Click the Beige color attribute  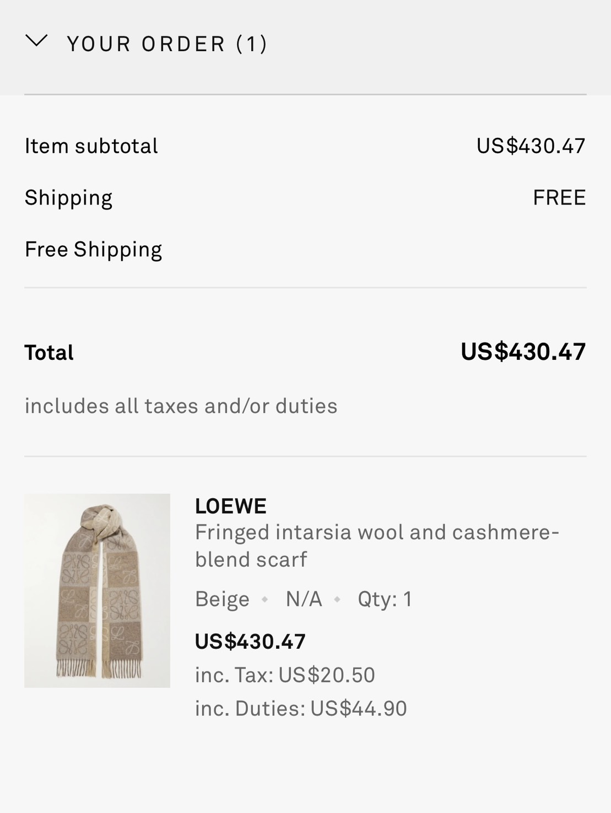pyautogui.click(x=222, y=599)
